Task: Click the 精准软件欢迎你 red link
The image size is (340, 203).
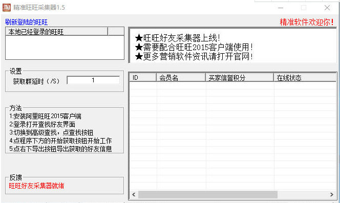Action: 307,22
